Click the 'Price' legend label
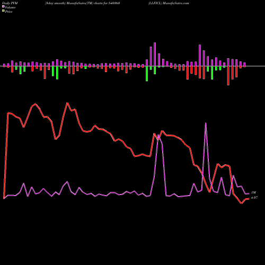The width and height of the screenshot is (265, 265). click(8, 12)
